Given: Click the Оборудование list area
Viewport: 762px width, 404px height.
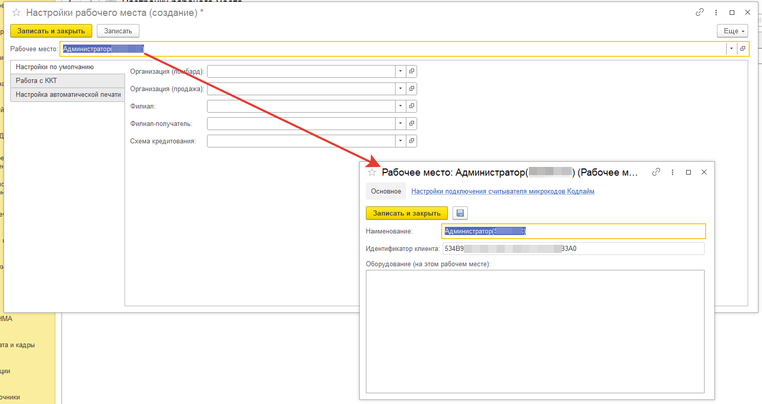Looking at the screenshot, I should (x=535, y=331).
